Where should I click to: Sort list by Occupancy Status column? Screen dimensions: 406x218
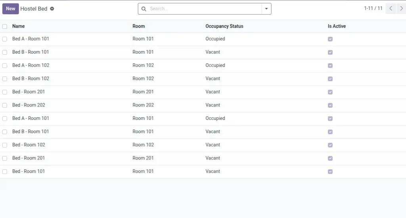pyautogui.click(x=224, y=26)
